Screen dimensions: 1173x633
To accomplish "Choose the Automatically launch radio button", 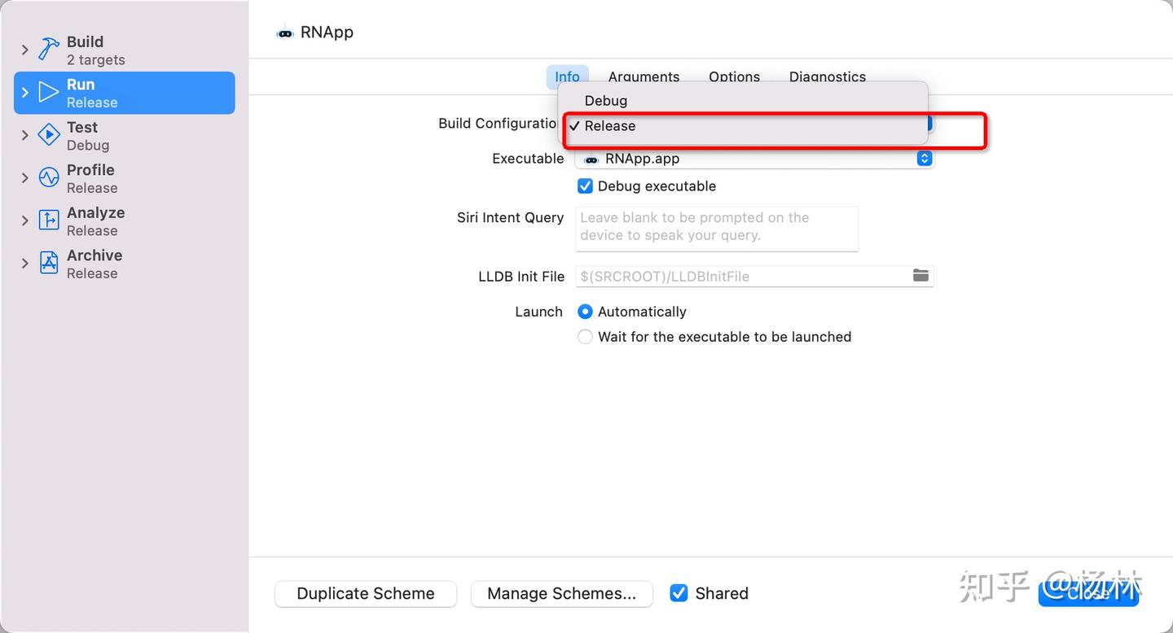I will tap(585, 312).
